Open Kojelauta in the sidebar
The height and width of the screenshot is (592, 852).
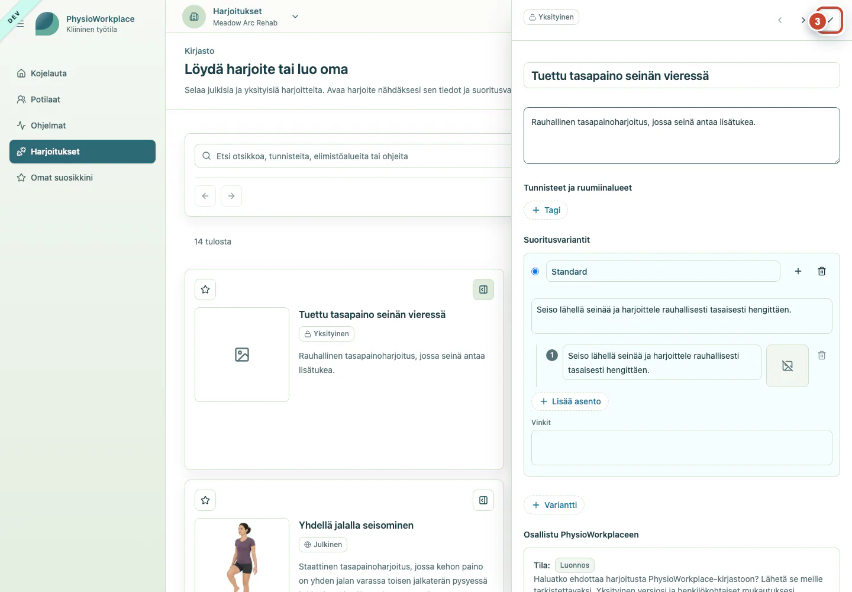pos(82,73)
